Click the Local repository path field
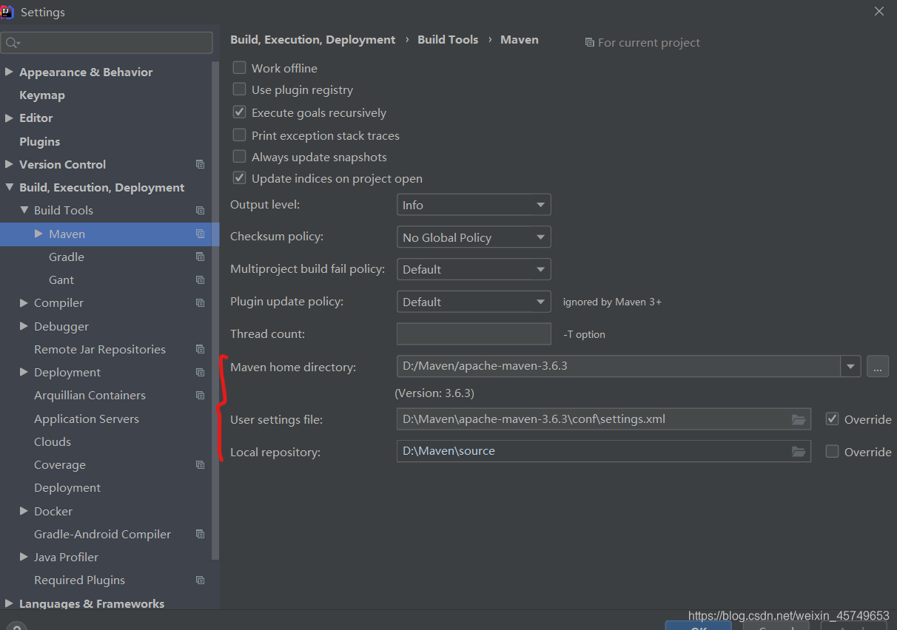The width and height of the screenshot is (897, 630). click(x=603, y=451)
